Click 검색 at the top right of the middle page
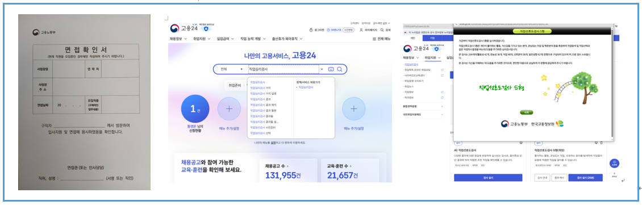The image size is (642, 205). pos(386,30)
